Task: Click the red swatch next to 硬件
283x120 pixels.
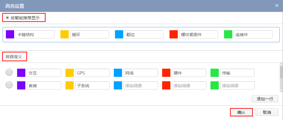Action: pos(166,73)
